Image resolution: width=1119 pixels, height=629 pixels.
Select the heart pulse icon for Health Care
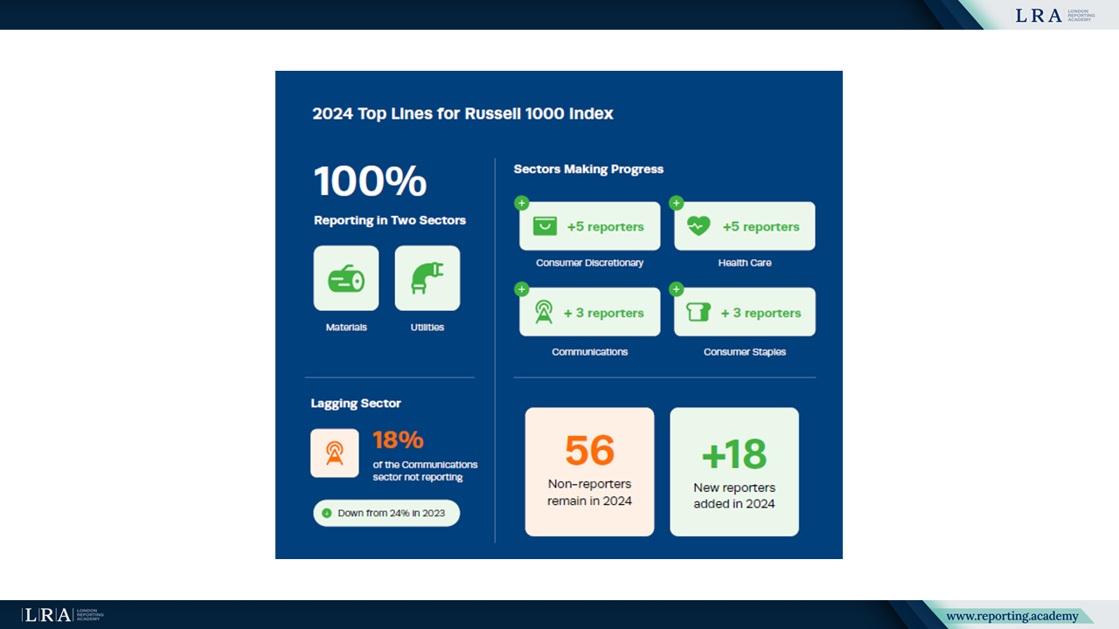tap(699, 226)
